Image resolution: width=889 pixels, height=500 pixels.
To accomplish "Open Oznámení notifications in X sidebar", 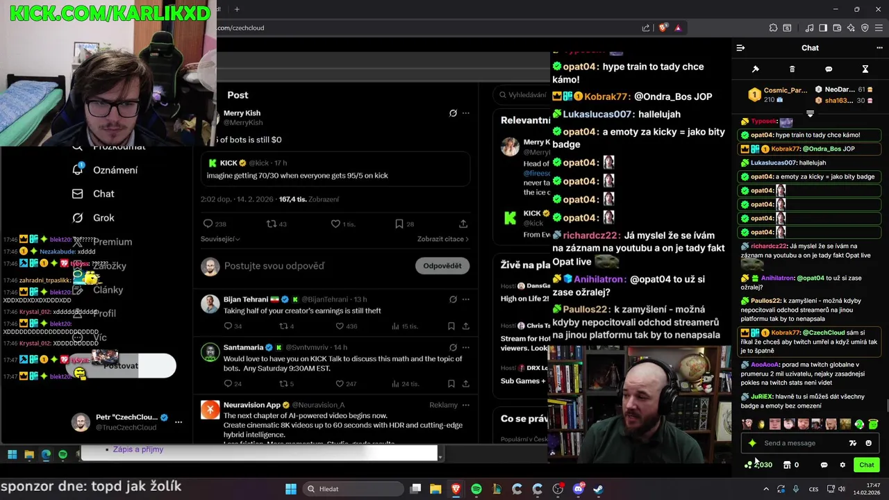I will 105,170.
